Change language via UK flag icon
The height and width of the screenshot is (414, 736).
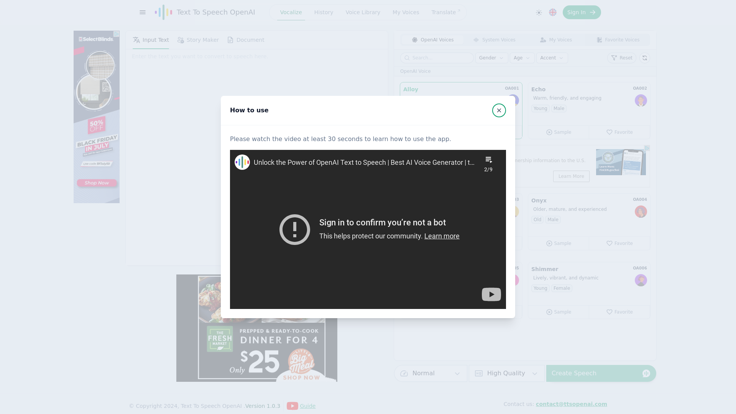552,12
